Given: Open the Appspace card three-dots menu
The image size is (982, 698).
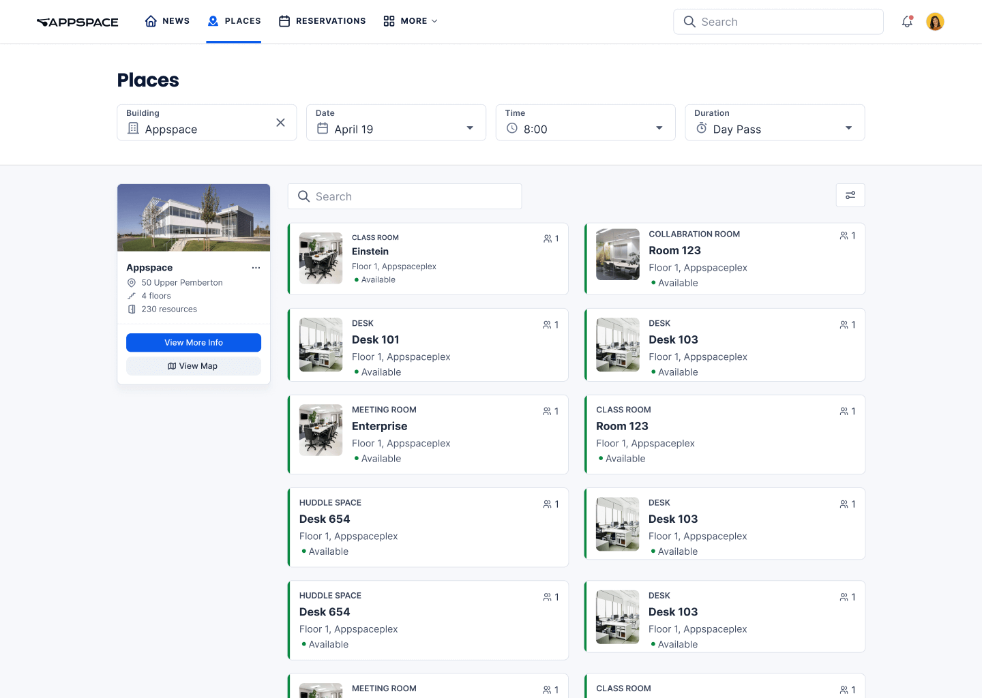Looking at the screenshot, I should (x=256, y=268).
